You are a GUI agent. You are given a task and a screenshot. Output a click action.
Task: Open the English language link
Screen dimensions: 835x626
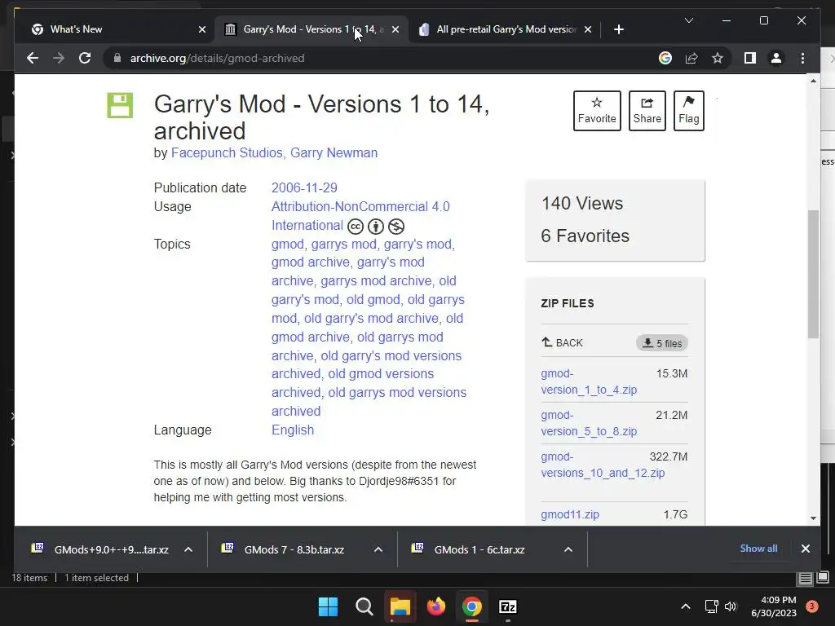[x=293, y=430]
